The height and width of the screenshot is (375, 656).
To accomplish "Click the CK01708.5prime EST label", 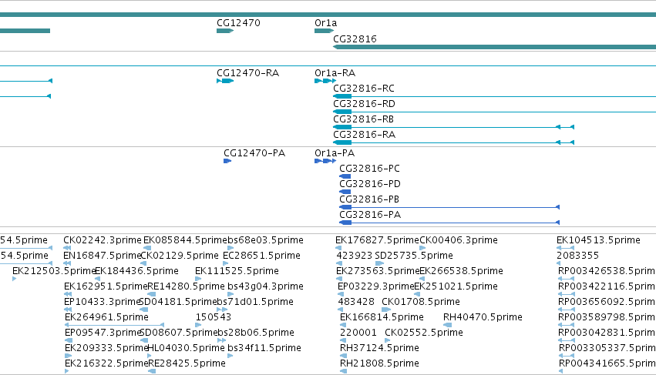I will coord(420,302).
